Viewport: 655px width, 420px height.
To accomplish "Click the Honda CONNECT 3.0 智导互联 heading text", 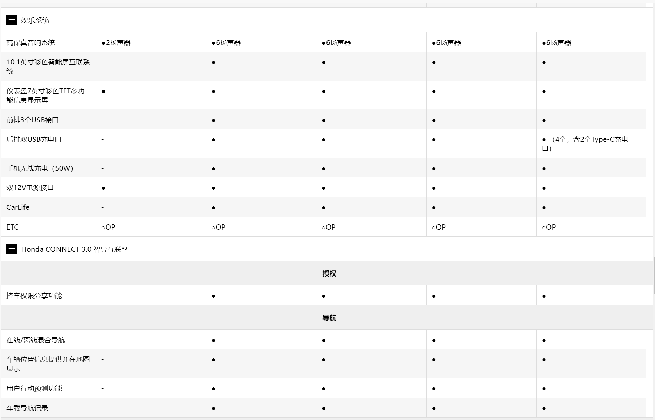I will (x=74, y=249).
